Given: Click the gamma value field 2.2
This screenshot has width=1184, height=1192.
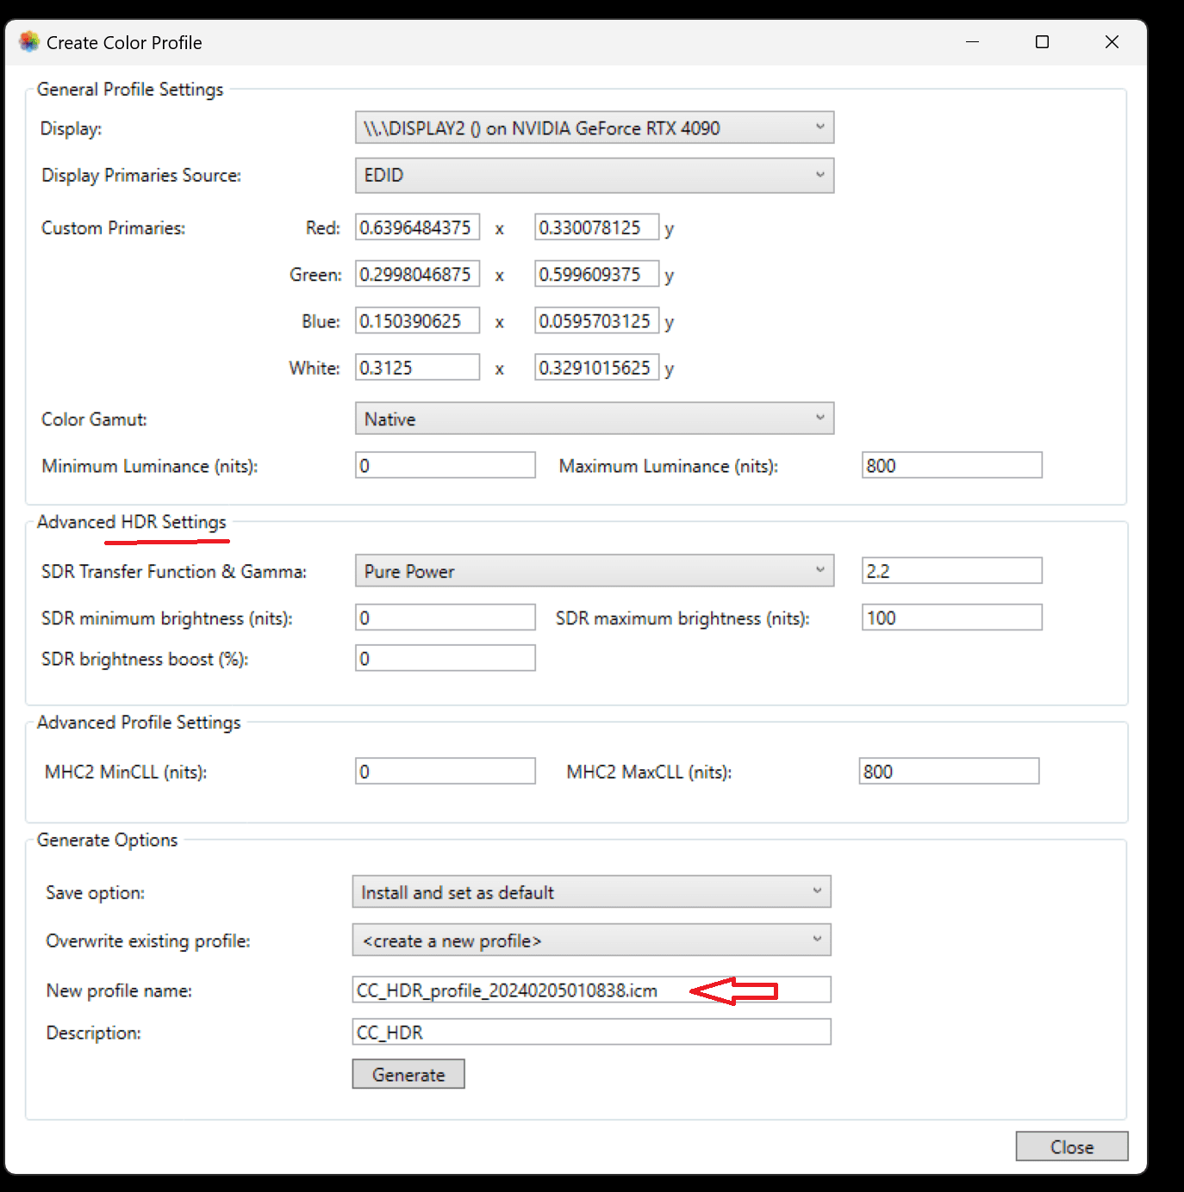Looking at the screenshot, I should point(951,570).
